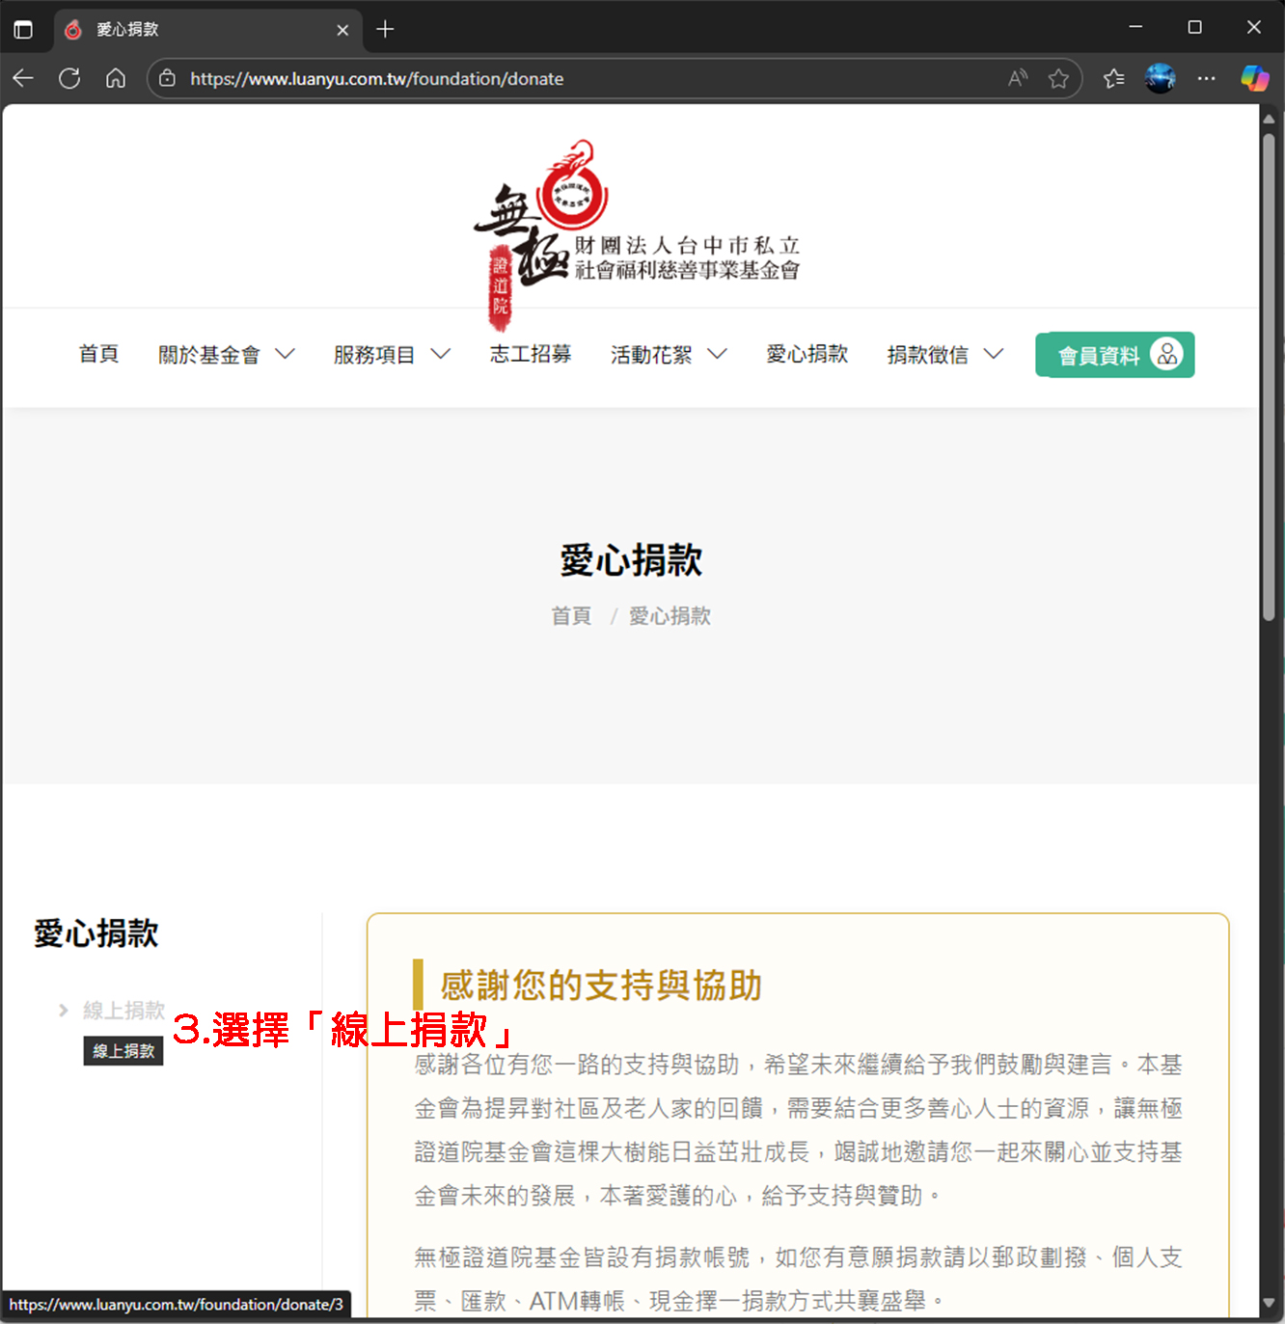
Task: Open the favorites list panel
Action: pos(1114,78)
